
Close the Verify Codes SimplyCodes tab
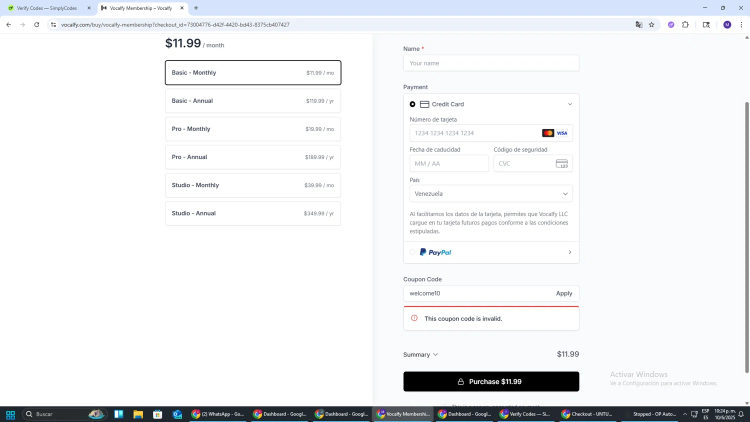89,8
